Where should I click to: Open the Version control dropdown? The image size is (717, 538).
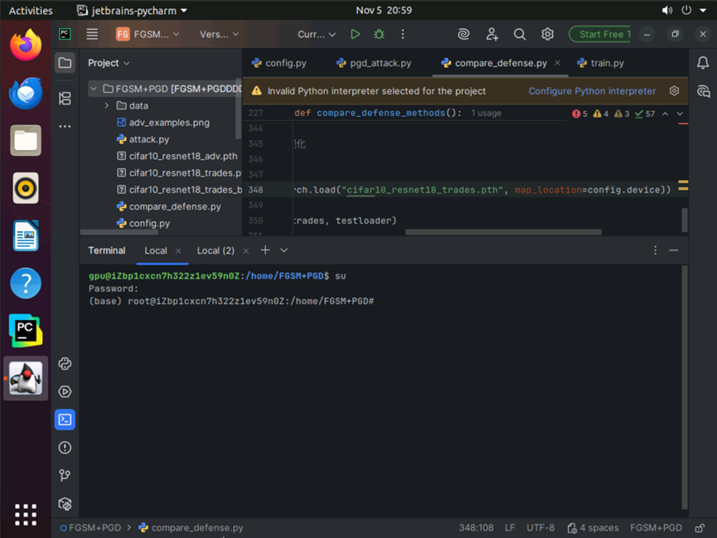pyautogui.click(x=219, y=34)
